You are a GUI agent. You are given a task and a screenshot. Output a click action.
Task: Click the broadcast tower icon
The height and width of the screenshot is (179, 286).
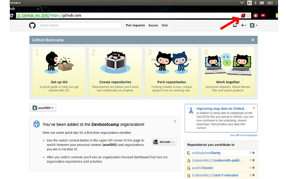click(191, 111)
